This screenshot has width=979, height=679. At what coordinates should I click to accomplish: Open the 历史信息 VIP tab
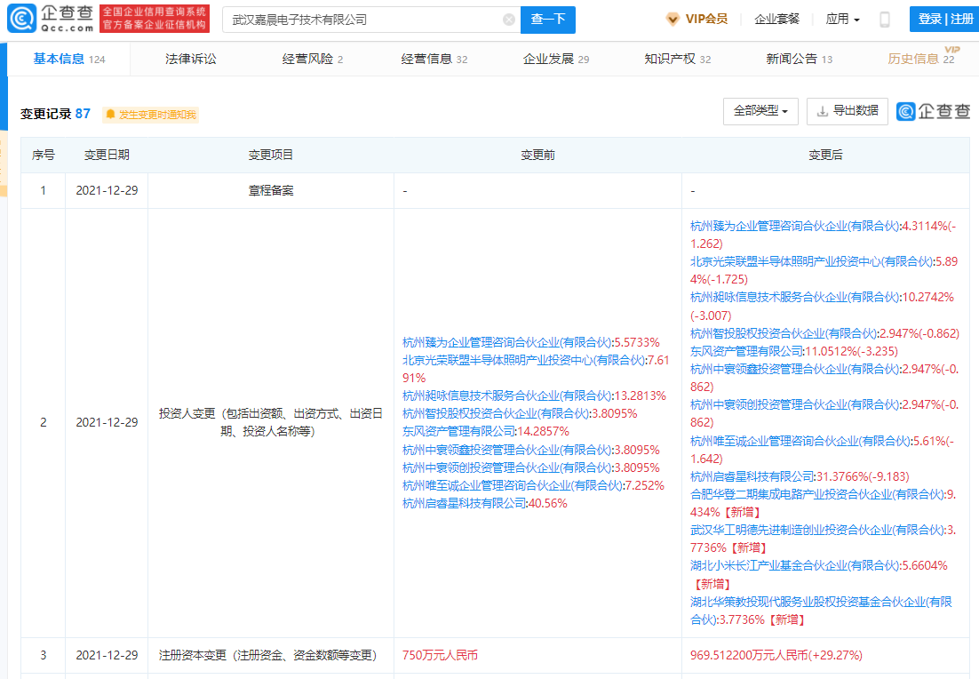(x=921, y=59)
